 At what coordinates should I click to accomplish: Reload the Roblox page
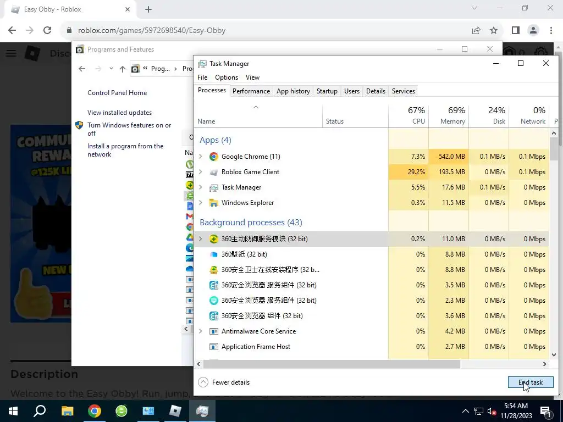(47, 31)
